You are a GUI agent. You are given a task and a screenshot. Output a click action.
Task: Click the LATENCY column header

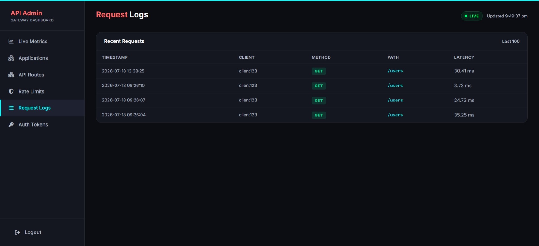click(464, 57)
